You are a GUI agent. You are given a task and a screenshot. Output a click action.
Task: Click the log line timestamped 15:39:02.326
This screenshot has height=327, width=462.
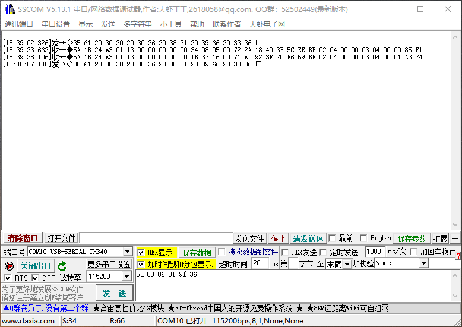point(132,43)
